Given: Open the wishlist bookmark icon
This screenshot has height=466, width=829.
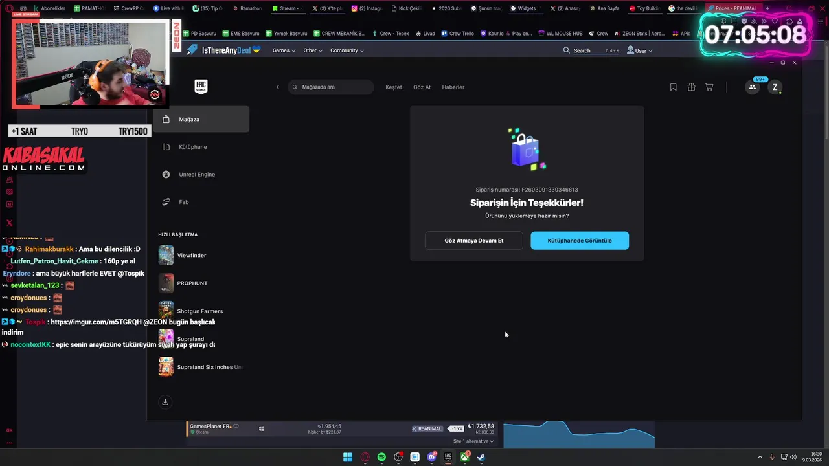Looking at the screenshot, I should point(674,87).
